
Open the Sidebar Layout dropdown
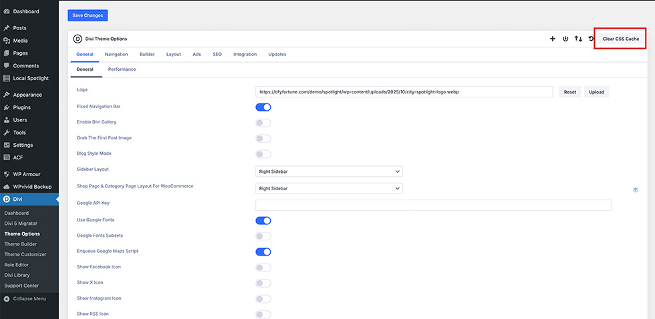point(329,172)
